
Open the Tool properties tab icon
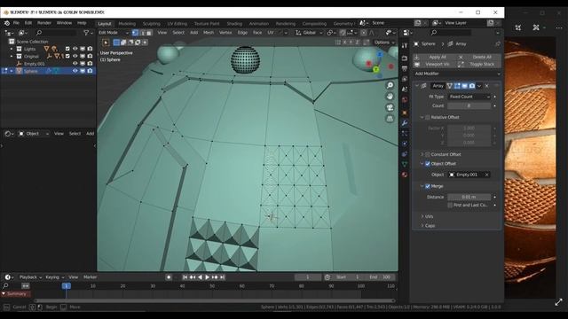tap(405, 45)
